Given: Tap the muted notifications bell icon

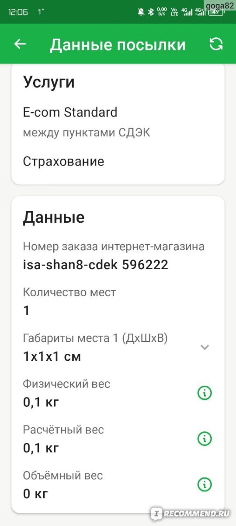Looking at the screenshot, I should 141,12.
